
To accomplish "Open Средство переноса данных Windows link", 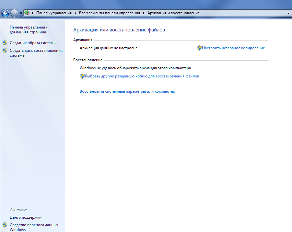I will pyautogui.click(x=34, y=227).
